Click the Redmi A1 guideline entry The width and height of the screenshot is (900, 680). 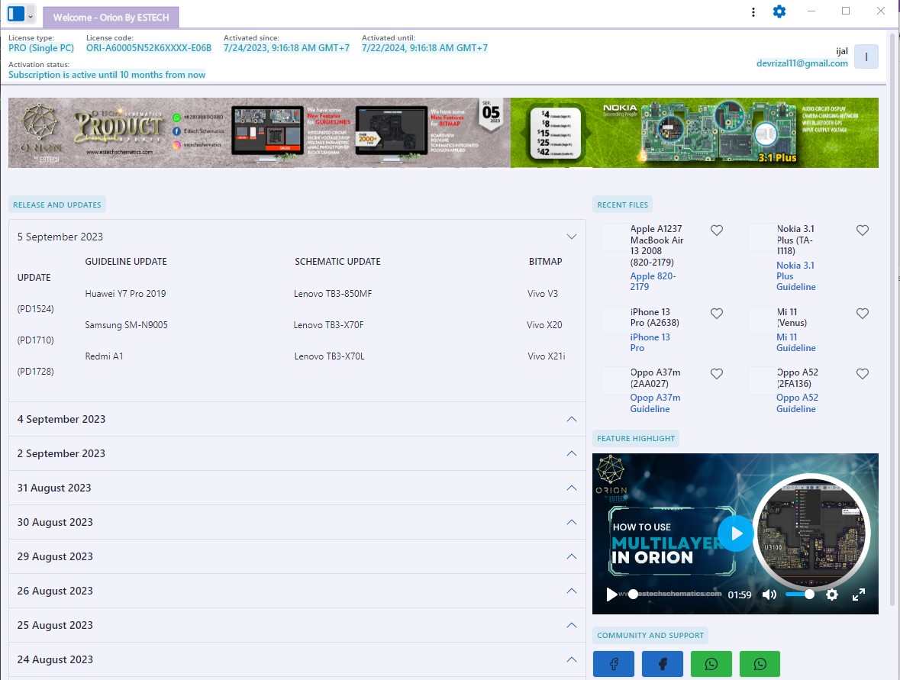click(x=104, y=356)
